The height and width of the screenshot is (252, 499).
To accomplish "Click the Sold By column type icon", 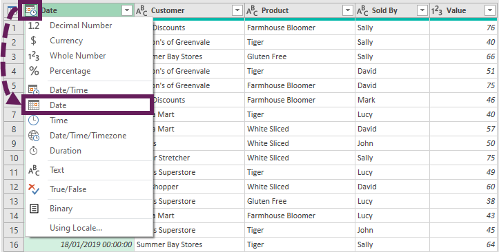I will 362,11.
